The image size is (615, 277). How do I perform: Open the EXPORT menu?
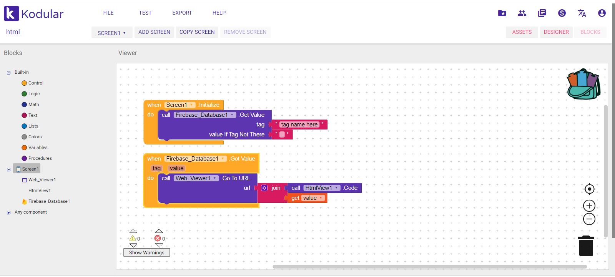182,13
